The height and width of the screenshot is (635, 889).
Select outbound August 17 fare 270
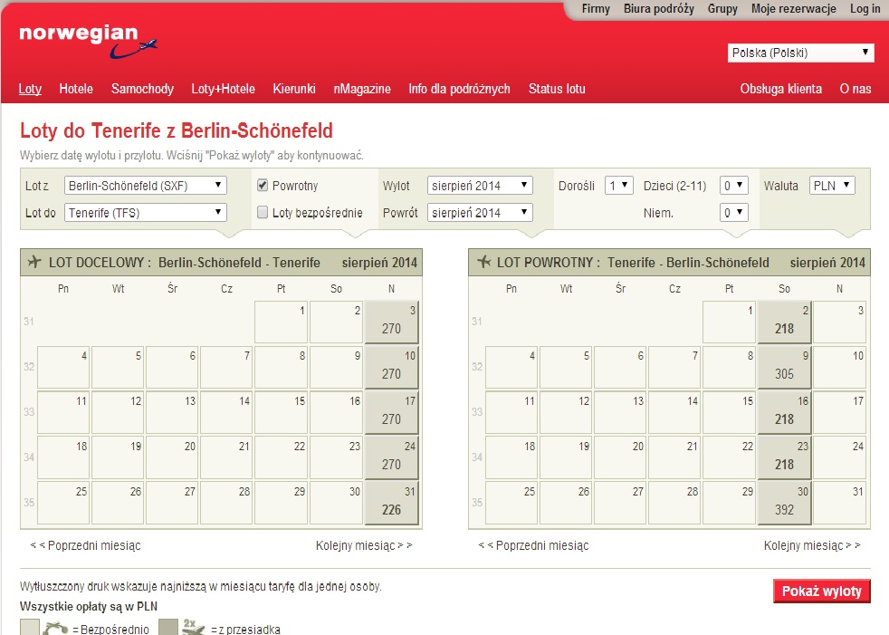point(391,412)
